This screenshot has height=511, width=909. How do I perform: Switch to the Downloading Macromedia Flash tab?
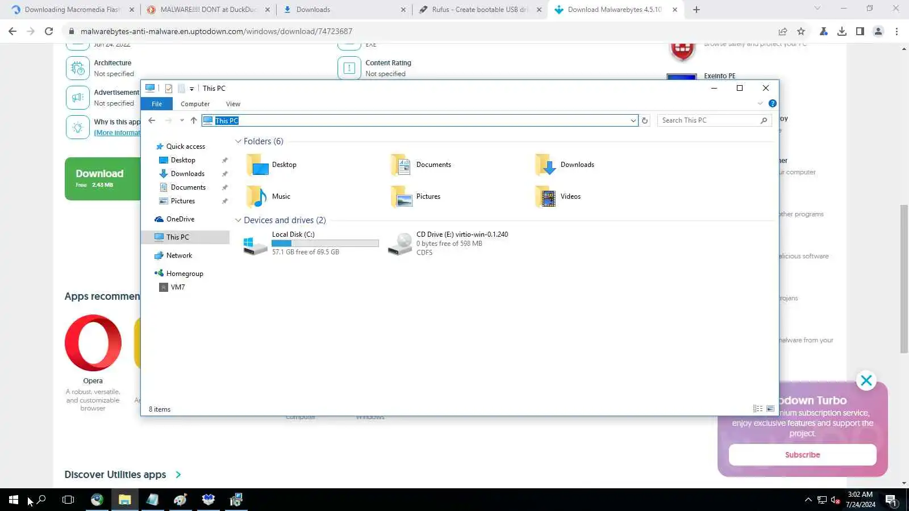(72, 10)
